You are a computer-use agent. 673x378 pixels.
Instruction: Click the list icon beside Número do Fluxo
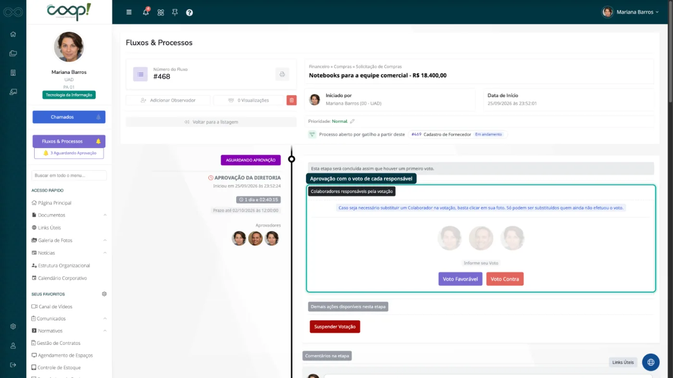(x=140, y=74)
